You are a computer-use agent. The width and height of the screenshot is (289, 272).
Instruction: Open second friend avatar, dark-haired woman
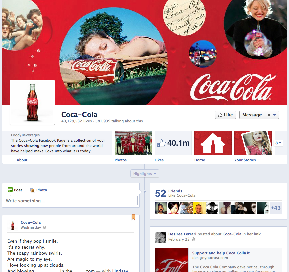pos(174,208)
